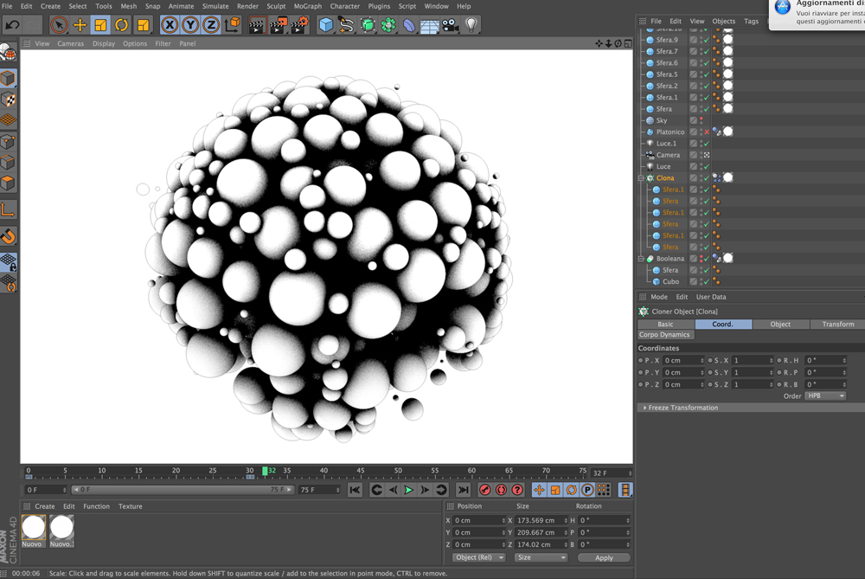Click the current frame marker on timeline
Viewport: 865px width, 579px height.
click(x=265, y=472)
